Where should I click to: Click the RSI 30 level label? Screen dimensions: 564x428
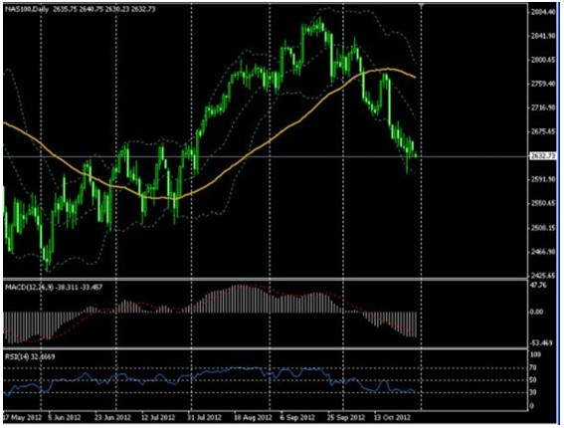(x=533, y=393)
